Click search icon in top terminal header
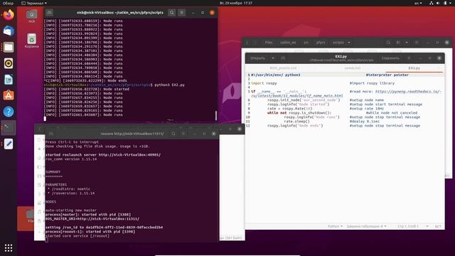Image resolution: width=455 pixels, height=256 pixels. coord(172,13)
